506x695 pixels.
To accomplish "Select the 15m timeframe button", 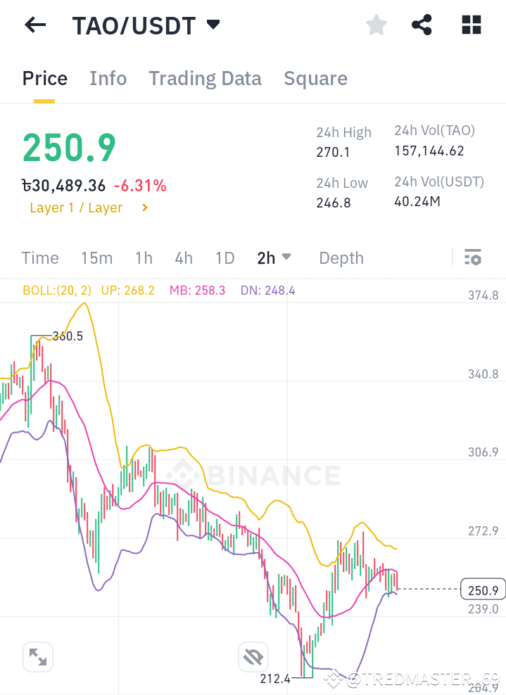I will click(x=96, y=257).
